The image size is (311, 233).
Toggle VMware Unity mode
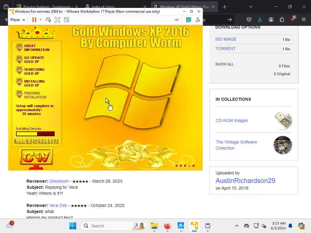[67, 20]
